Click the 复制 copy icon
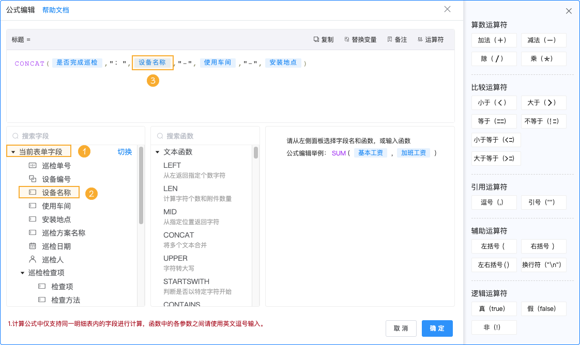This screenshot has width=580, height=345. [x=315, y=39]
